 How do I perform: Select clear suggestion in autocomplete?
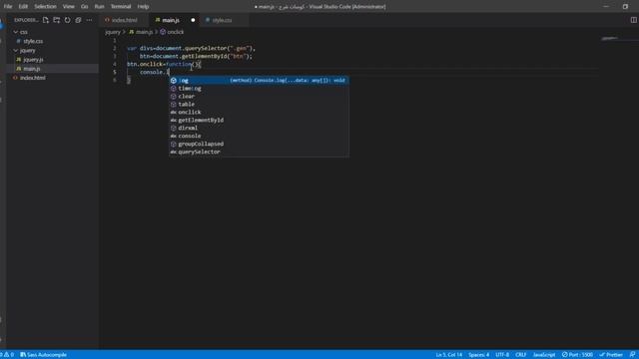coord(259,97)
